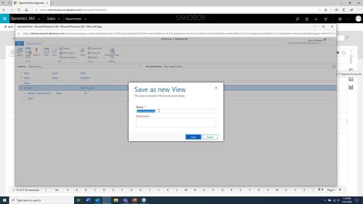Screen dimensions: 363x204
Task: Expand the Address 1: State/Province row arrow
Action: pyautogui.click(x=25, y=93)
